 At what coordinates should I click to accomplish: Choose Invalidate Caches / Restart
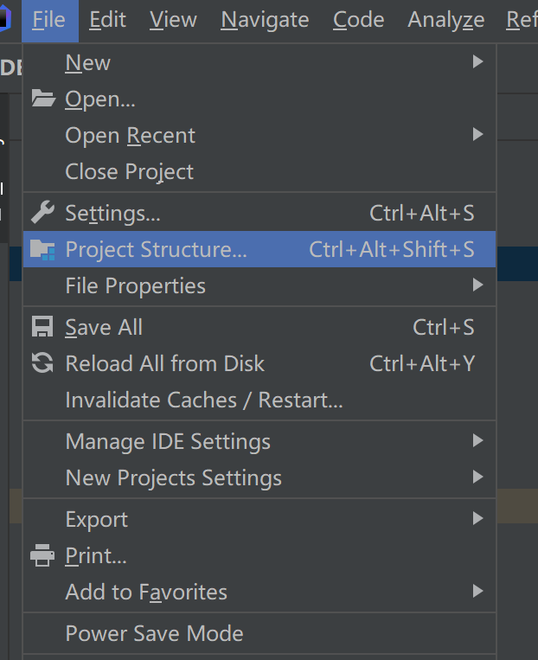click(204, 400)
